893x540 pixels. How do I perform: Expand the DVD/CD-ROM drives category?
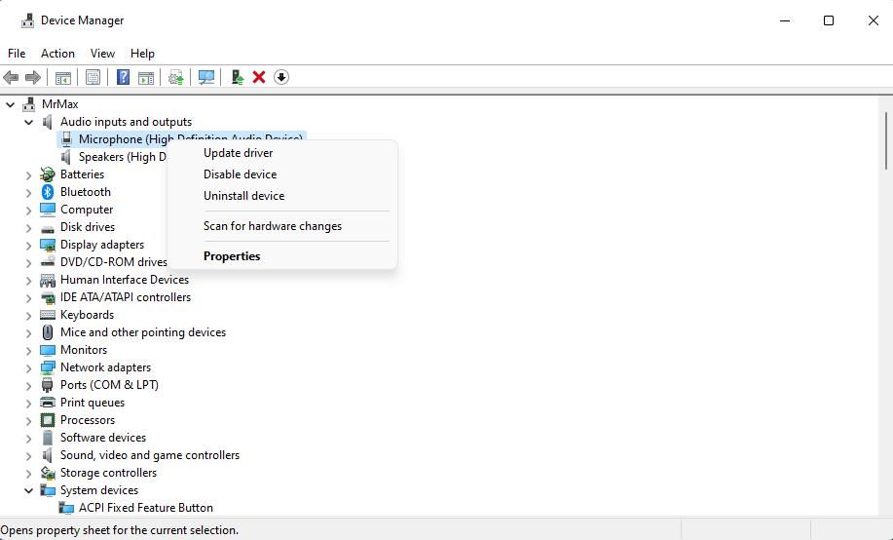28,263
